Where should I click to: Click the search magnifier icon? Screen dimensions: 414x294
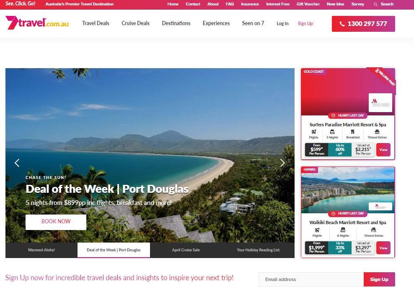(375, 4)
